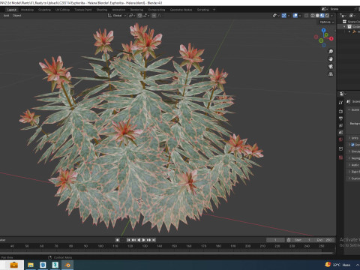Viewport: 360px width, 270px height.
Task: Open the Tool properties tab
Action: click(x=340, y=103)
